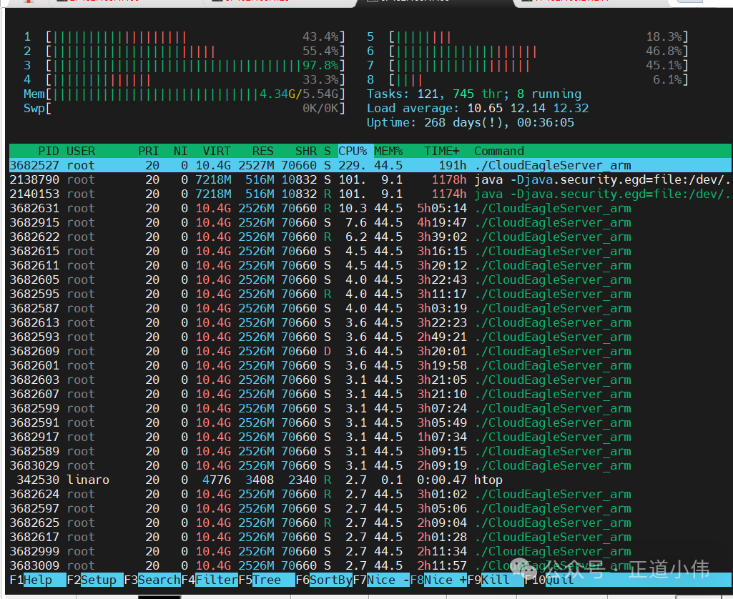Click F9 Kill in footer bar
The height and width of the screenshot is (599, 733).
tap(496, 580)
